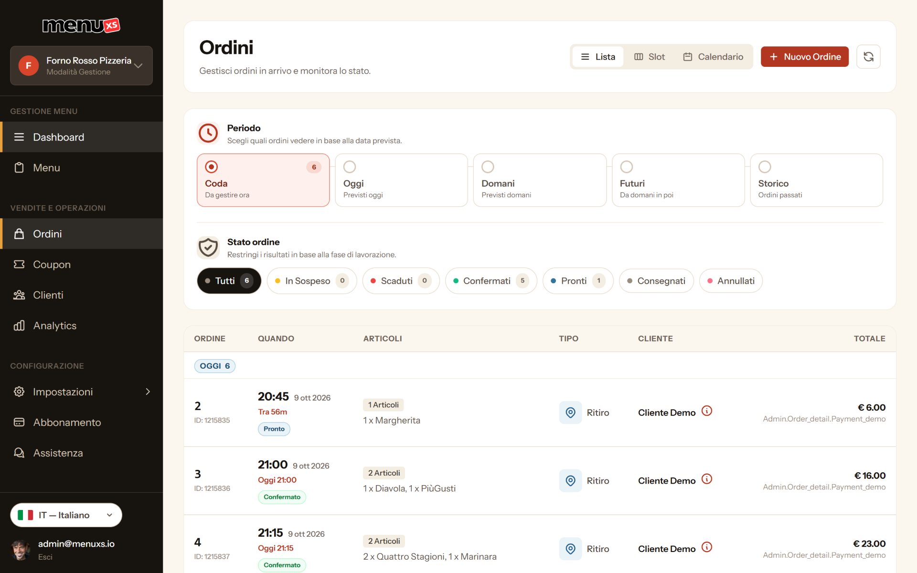Image resolution: width=917 pixels, height=573 pixels.
Task: Filter orders by Consegnati status
Action: pos(656,281)
